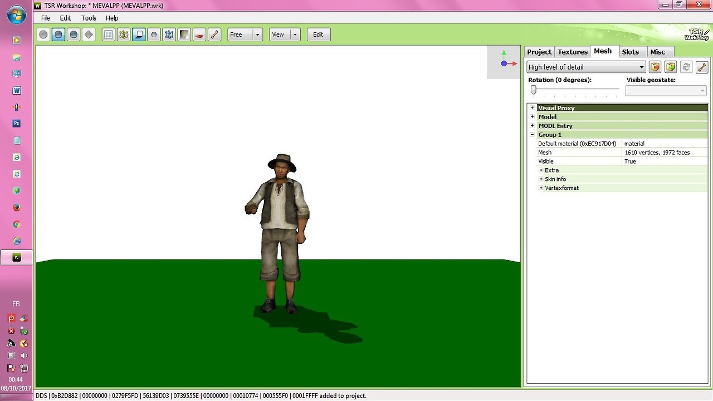Toggle the gray diamond render mode button
Viewport: 713px width, 401px height.
click(89, 35)
